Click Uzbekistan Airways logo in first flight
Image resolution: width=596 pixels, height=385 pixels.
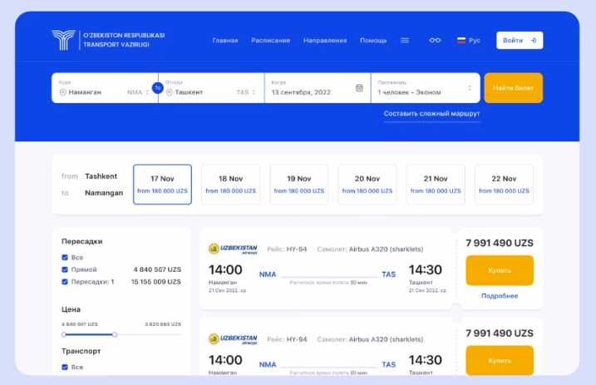[233, 249]
